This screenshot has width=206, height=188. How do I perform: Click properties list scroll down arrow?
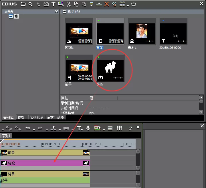201,112
